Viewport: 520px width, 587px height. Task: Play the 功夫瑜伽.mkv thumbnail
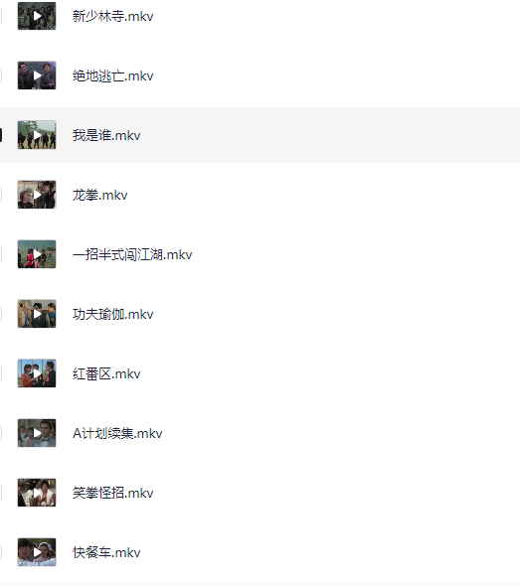click(37, 314)
